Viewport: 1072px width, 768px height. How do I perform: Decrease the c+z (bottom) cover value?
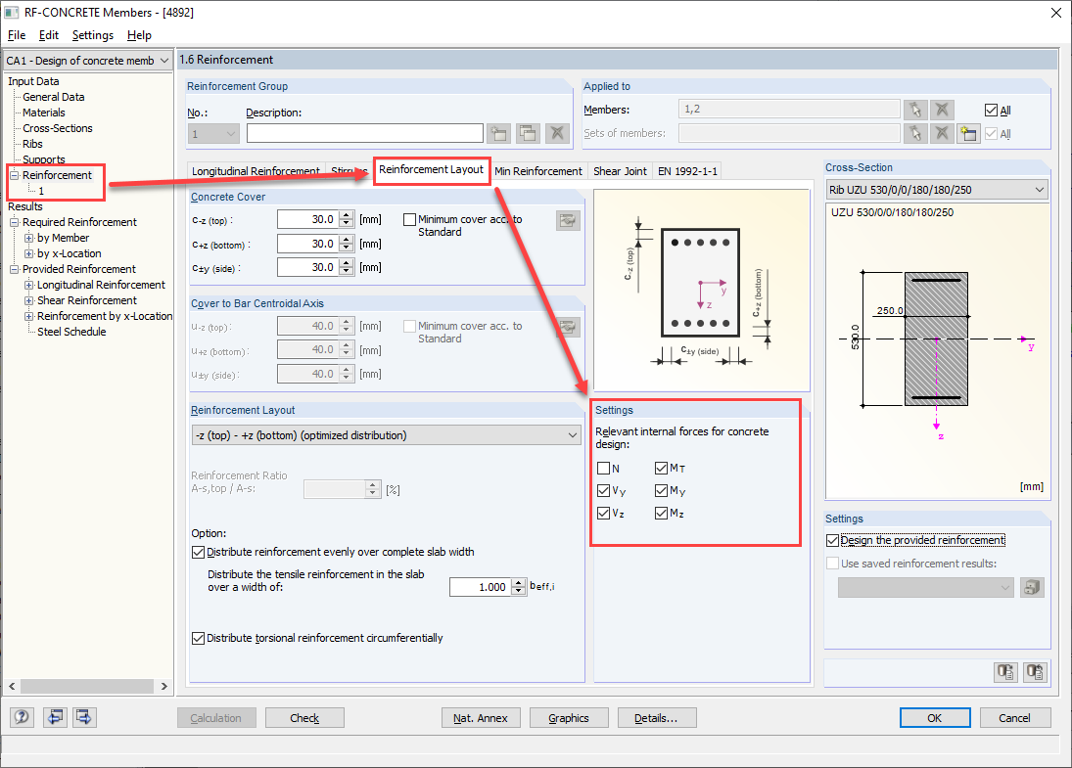[x=348, y=248]
